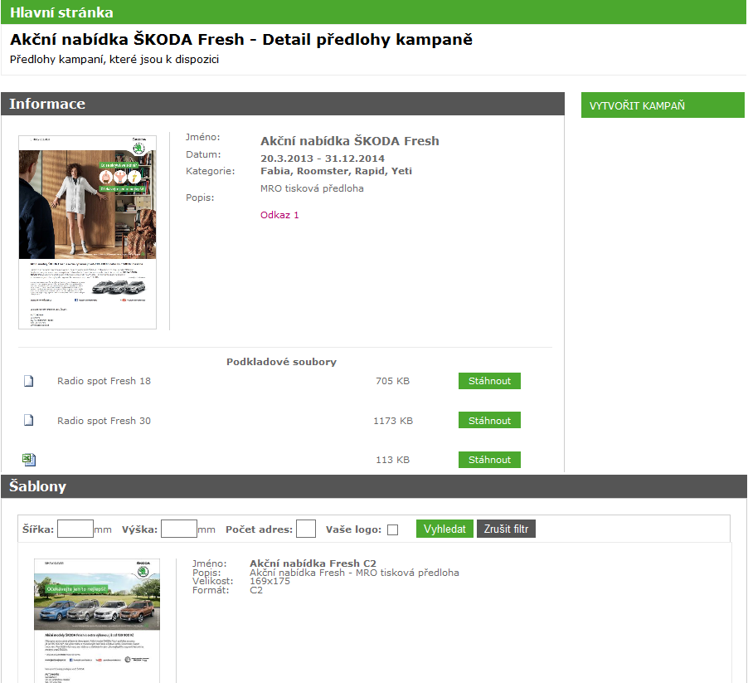Download the 113 KB Excel file
The height and width of the screenshot is (683, 748).
489,460
